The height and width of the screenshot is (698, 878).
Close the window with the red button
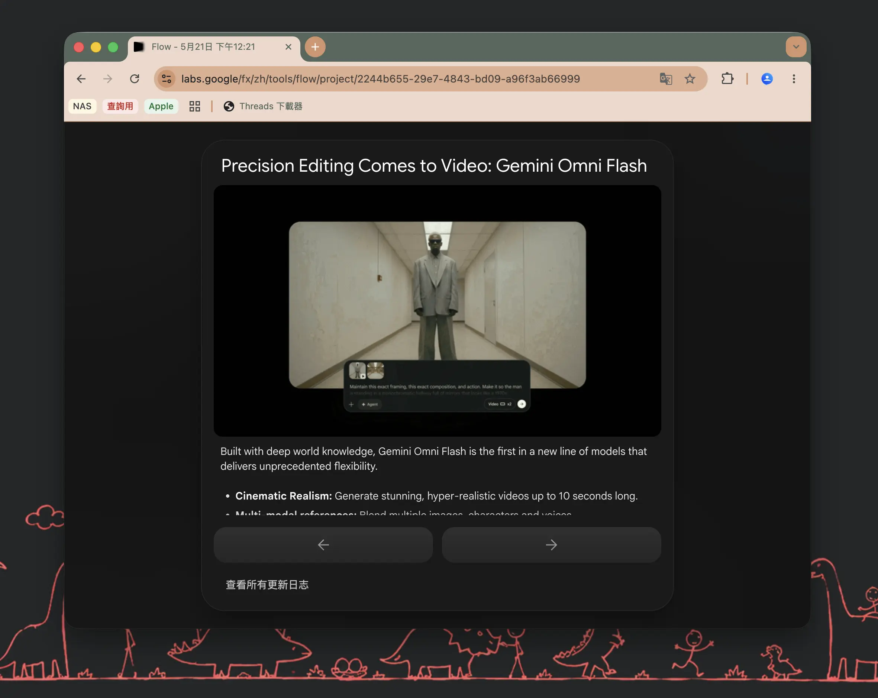tap(79, 47)
